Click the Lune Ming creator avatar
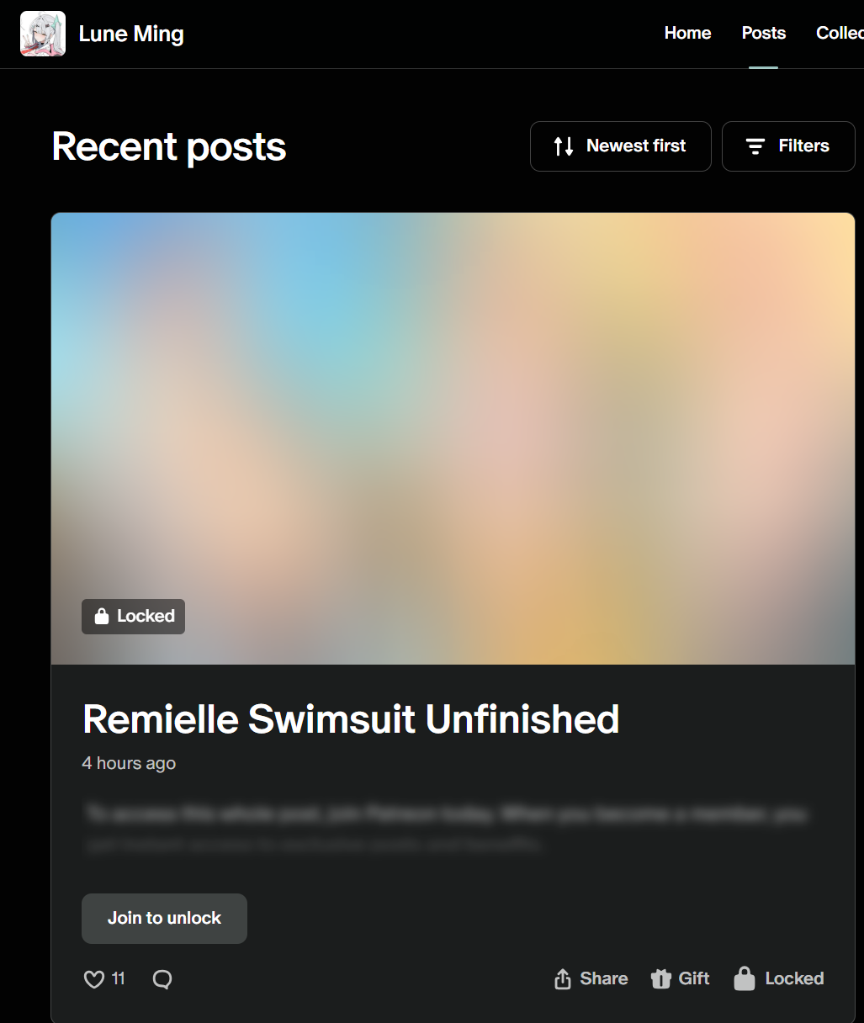Viewport: 864px width, 1023px height. [x=43, y=34]
